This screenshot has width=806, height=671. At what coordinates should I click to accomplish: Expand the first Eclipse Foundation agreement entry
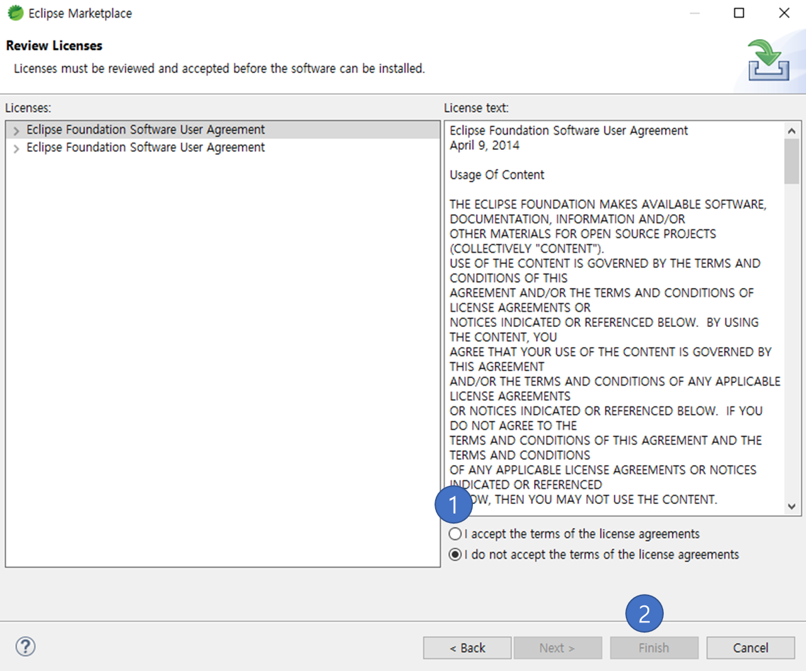pyautogui.click(x=16, y=130)
